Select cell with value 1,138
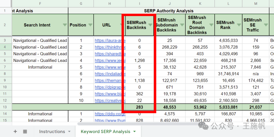 139,81
